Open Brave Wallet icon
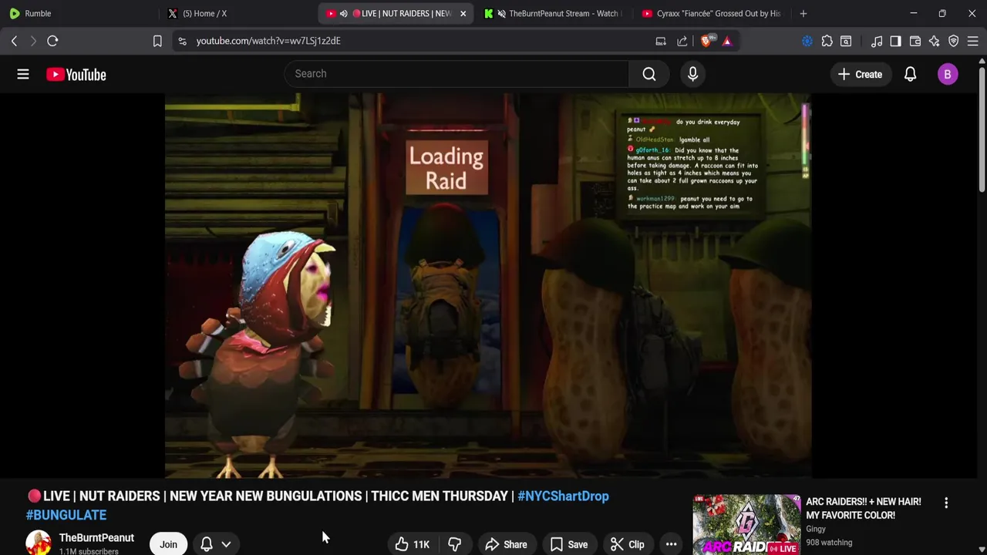This screenshot has height=555, width=987. point(915,41)
